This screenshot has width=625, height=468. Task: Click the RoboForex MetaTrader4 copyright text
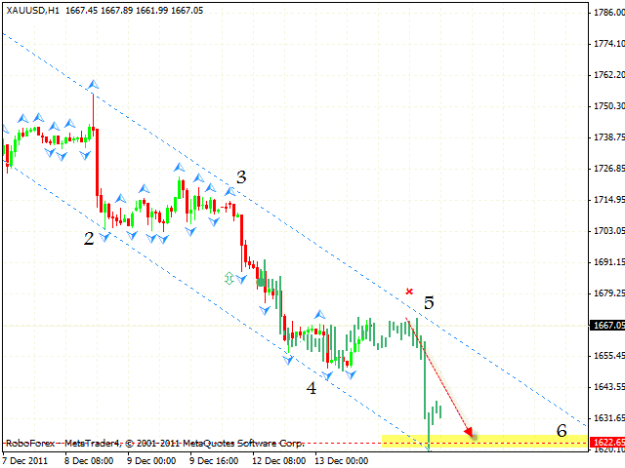154,443
